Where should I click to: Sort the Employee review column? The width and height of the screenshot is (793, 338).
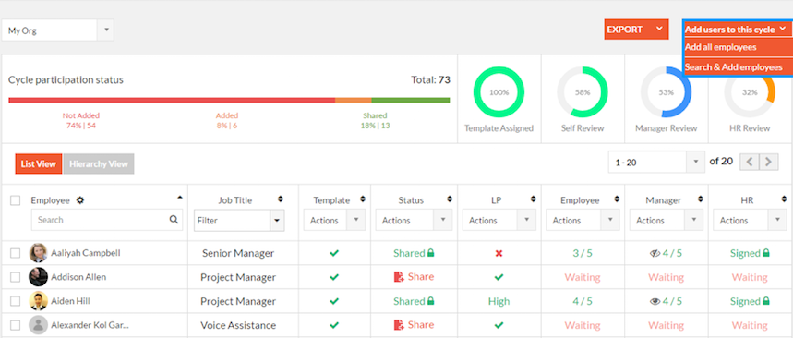(617, 199)
